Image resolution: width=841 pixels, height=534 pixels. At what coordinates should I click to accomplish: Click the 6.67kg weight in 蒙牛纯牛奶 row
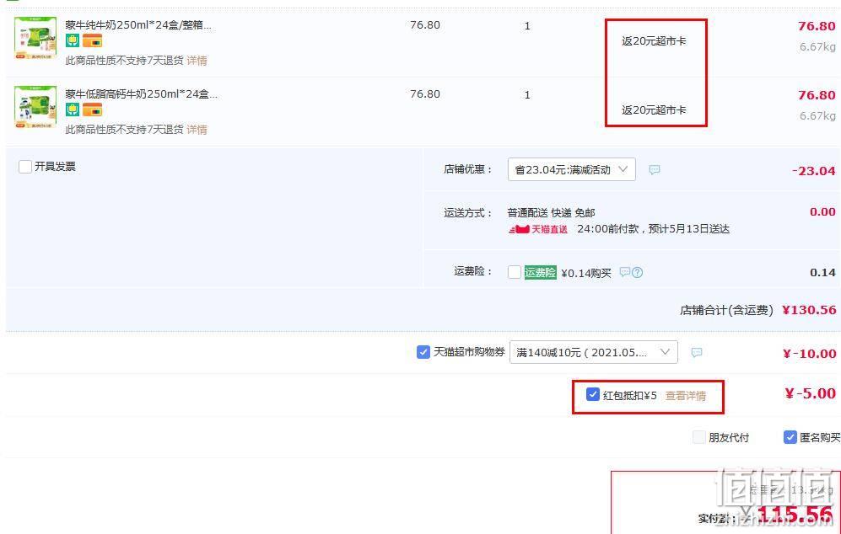tap(817, 47)
